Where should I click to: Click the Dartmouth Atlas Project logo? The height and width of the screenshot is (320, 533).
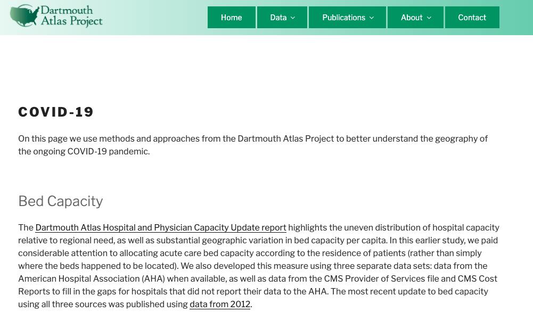(x=56, y=15)
